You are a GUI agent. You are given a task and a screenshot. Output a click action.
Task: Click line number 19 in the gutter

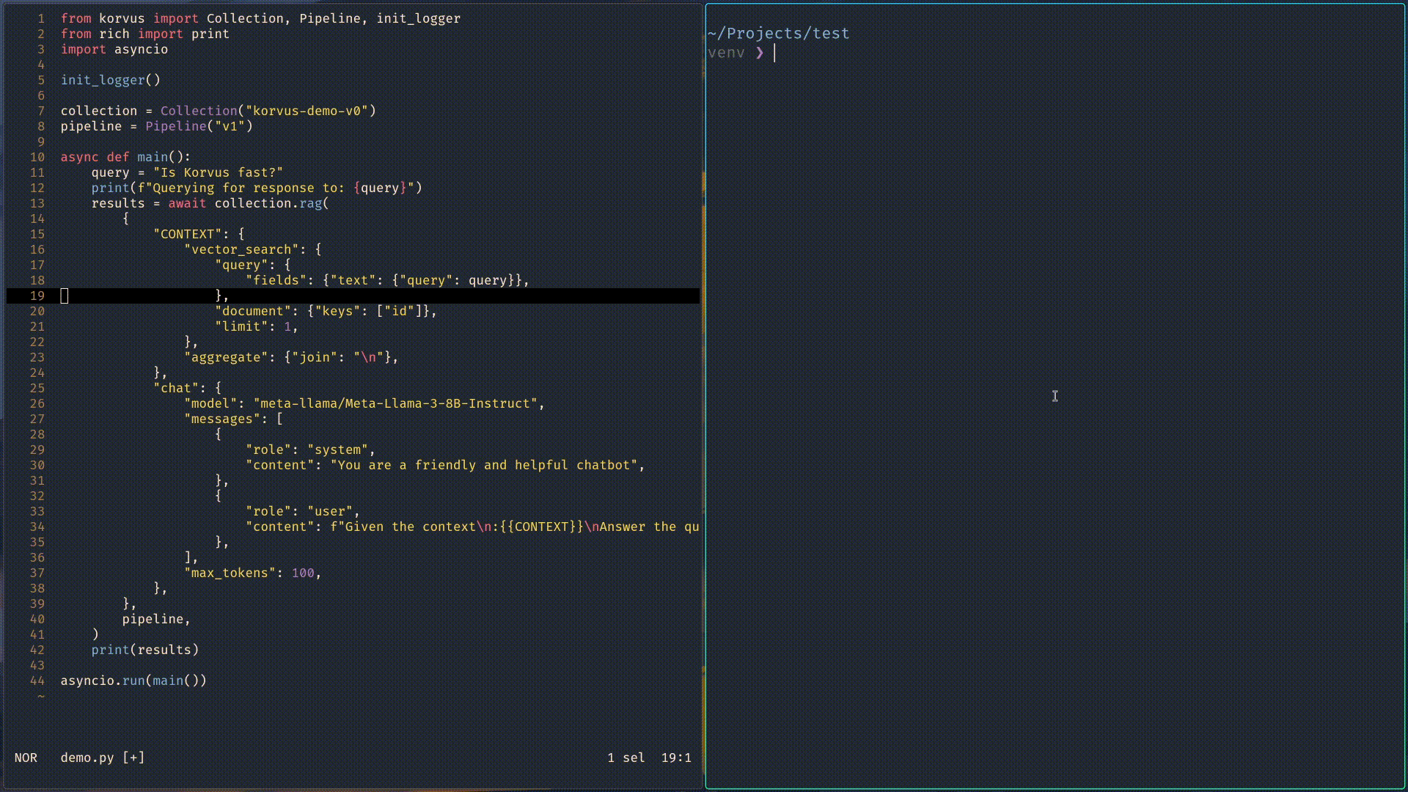coord(37,296)
